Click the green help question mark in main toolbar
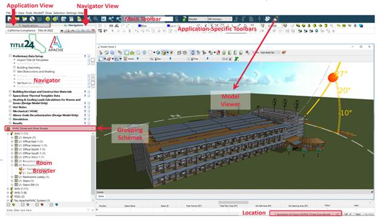The width and height of the screenshot is (378, 219). point(184,19)
